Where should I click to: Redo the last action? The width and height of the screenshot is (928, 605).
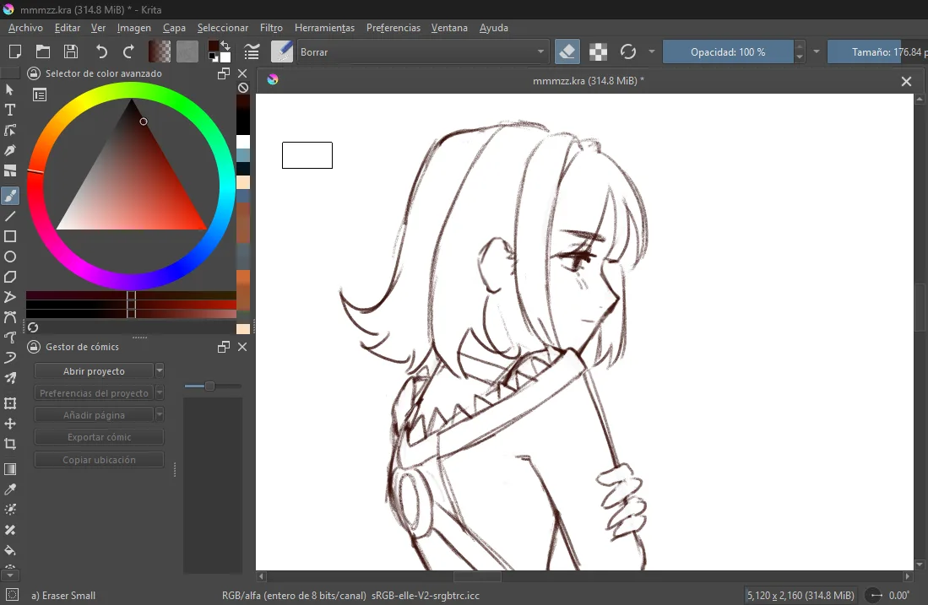[x=128, y=52]
